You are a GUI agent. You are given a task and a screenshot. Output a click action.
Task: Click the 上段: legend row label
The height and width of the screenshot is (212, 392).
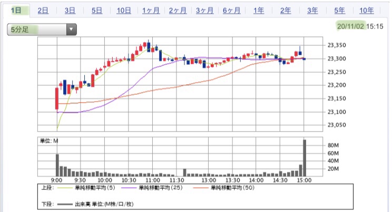point(47,188)
